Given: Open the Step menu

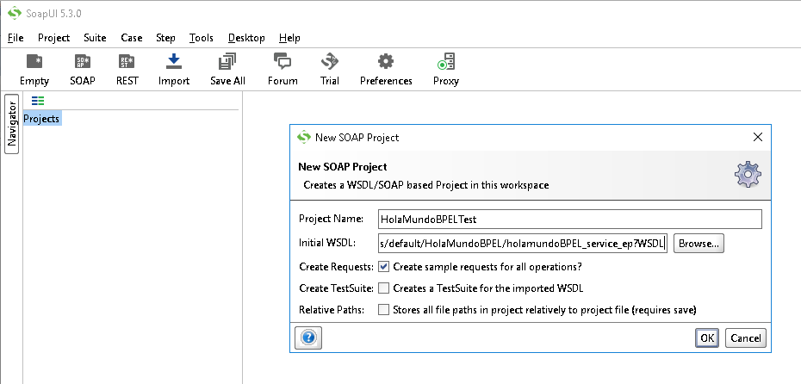Looking at the screenshot, I should tap(165, 38).
